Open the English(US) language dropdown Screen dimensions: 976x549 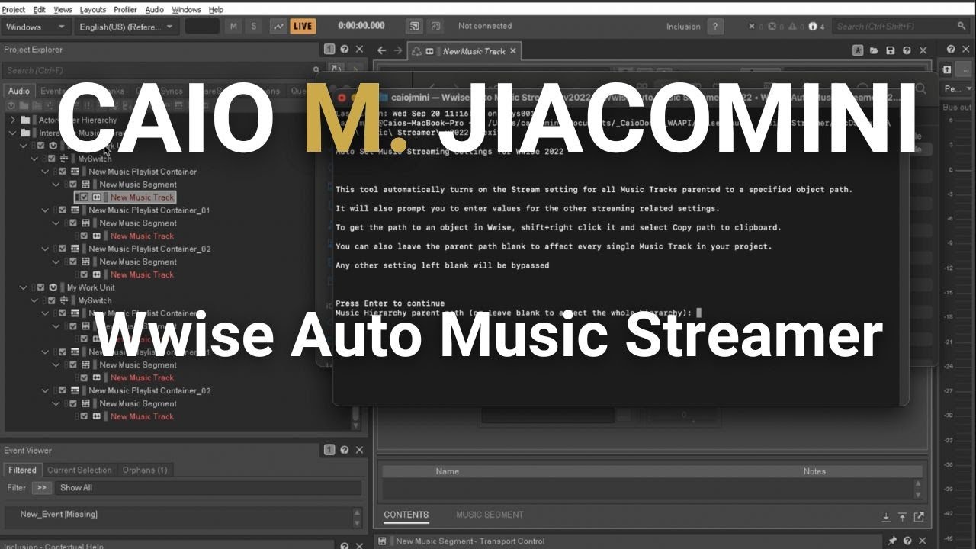tap(127, 27)
